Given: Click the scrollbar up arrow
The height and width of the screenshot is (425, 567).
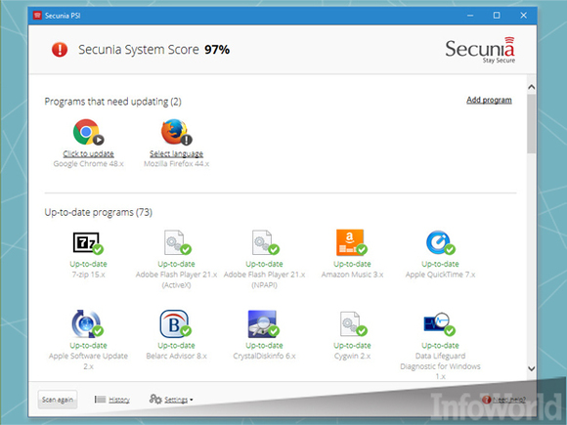Looking at the screenshot, I should click(x=531, y=87).
